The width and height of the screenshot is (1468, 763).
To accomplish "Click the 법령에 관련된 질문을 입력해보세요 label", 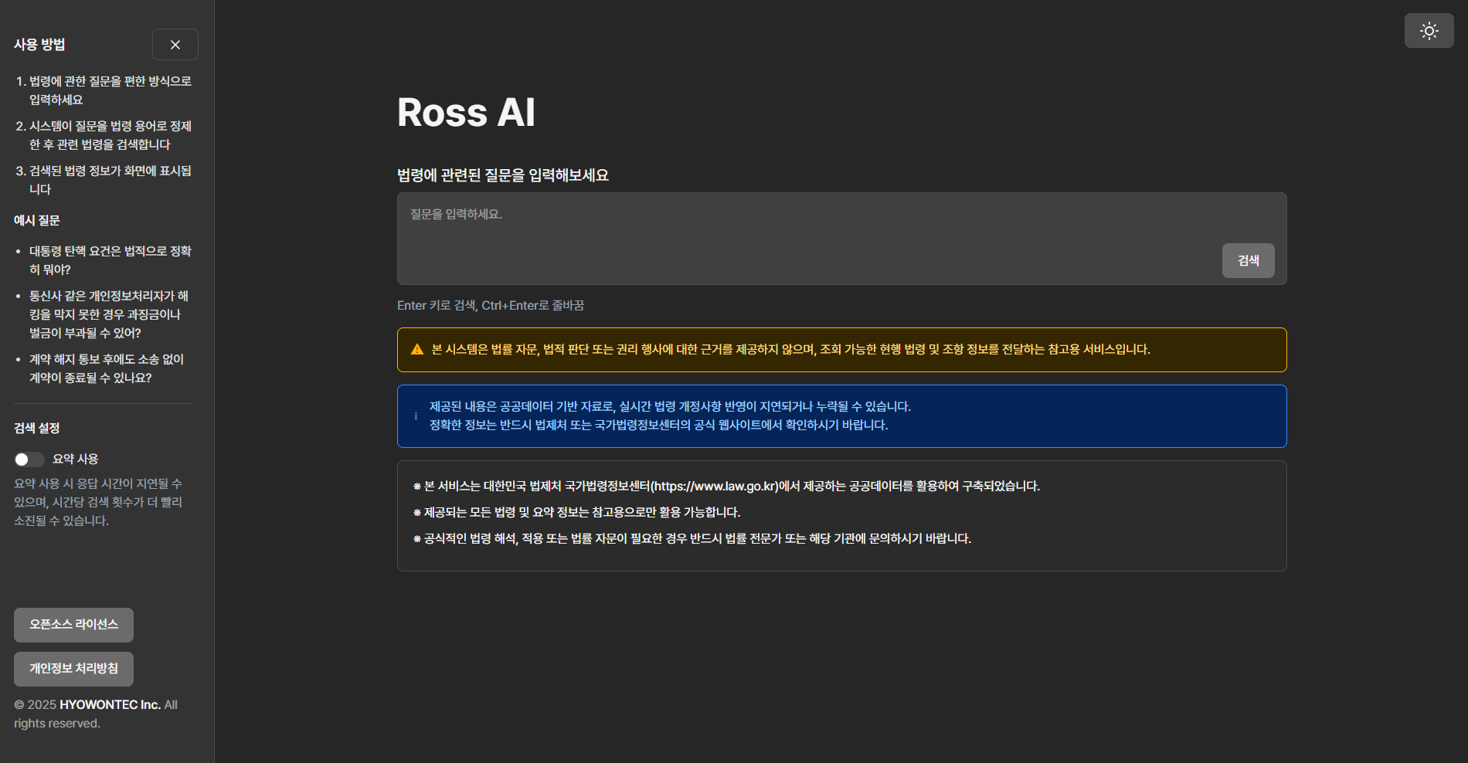I will 503,175.
